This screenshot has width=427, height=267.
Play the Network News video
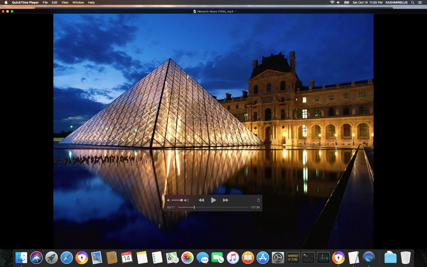(213, 200)
